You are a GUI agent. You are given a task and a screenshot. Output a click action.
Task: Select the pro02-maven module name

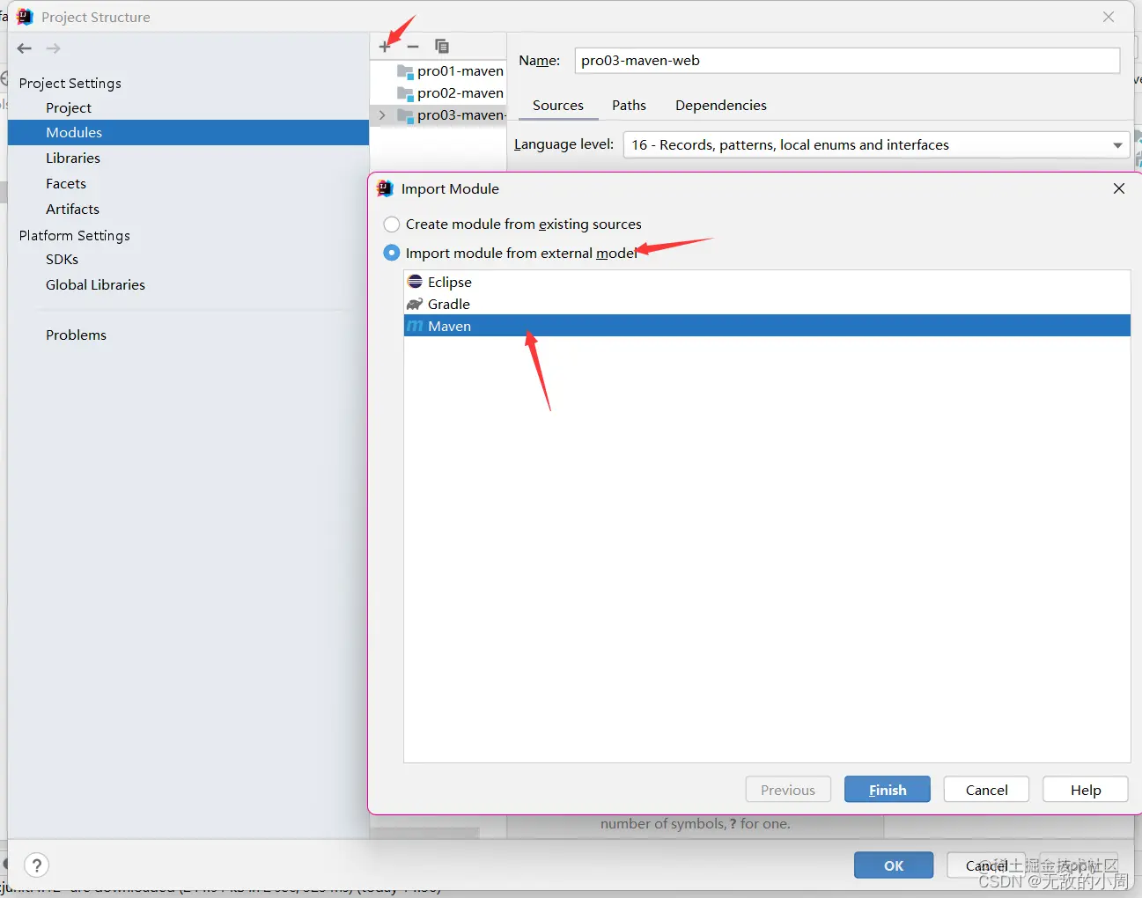460,93
